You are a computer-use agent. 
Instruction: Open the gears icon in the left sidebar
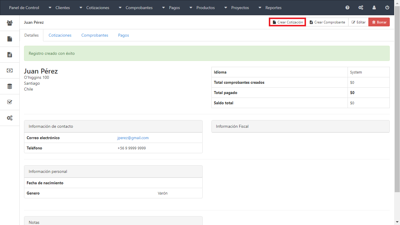pyautogui.click(x=10, y=118)
